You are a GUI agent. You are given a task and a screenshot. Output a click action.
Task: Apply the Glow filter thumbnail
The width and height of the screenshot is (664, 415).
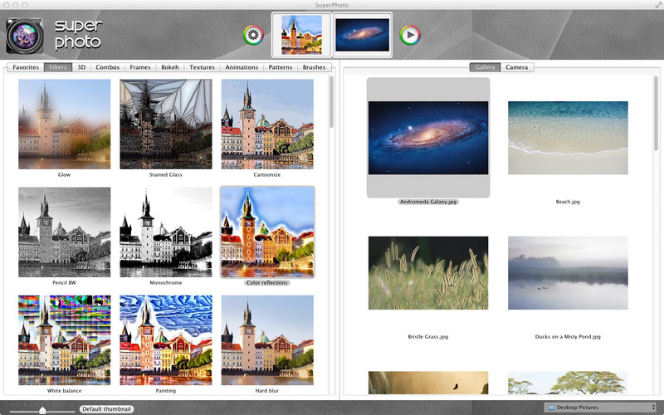click(x=65, y=124)
